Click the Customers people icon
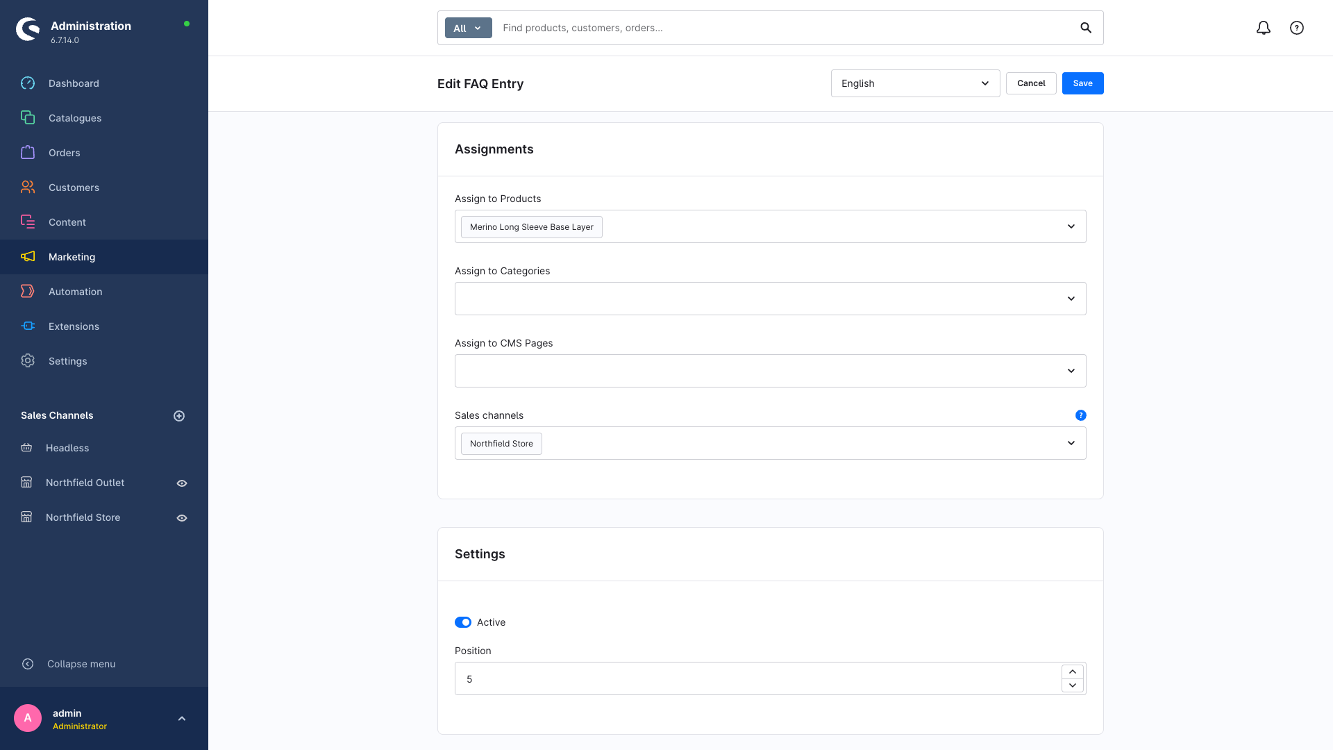This screenshot has width=1333, height=750. tap(28, 187)
